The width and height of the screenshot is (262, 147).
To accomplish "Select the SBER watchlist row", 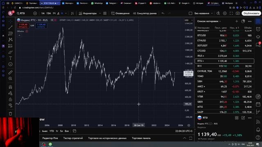I will [x=224, y=102].
